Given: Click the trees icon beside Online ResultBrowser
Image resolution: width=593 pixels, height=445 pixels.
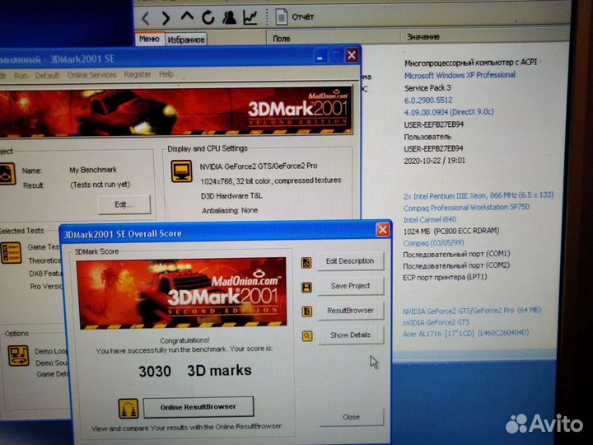Looking at the screenshot, I should coord(128,409).
